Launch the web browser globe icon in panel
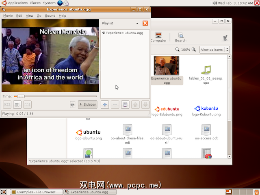Image resolution: width=260 pixels, height=195 pixels. coord(60,3)
